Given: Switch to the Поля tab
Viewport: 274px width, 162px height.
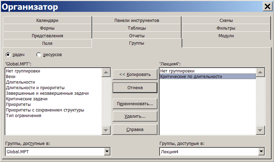Looking at the screenshot, I should pyautogui.click(x=47, y=44).
